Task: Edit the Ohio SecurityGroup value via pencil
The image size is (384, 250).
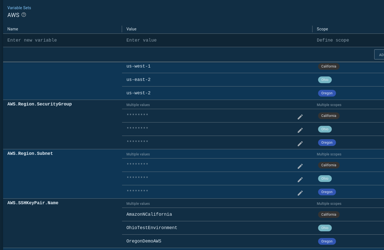Action: pos(300,130)
